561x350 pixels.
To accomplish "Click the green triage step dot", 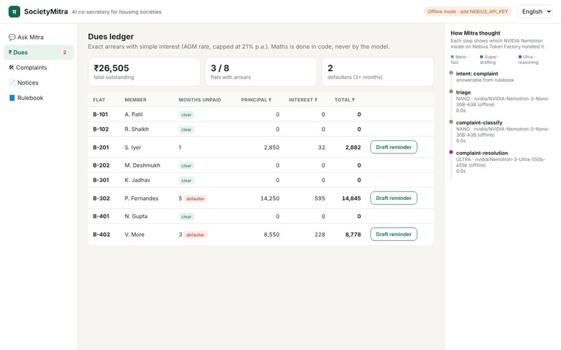I will pos(451,92).
